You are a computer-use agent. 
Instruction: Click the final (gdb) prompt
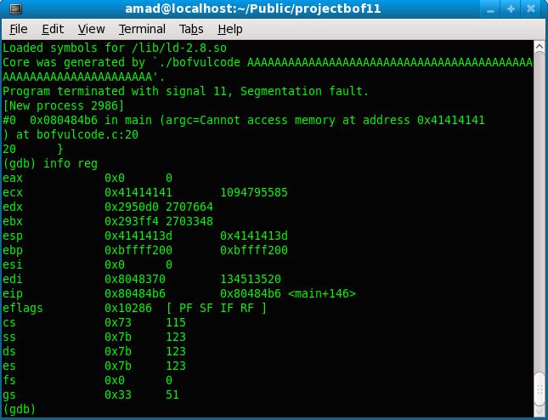click(x=20, y=410)
